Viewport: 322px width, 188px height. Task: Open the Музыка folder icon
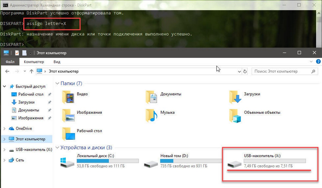pyautogui.click(x=151, y=115)
